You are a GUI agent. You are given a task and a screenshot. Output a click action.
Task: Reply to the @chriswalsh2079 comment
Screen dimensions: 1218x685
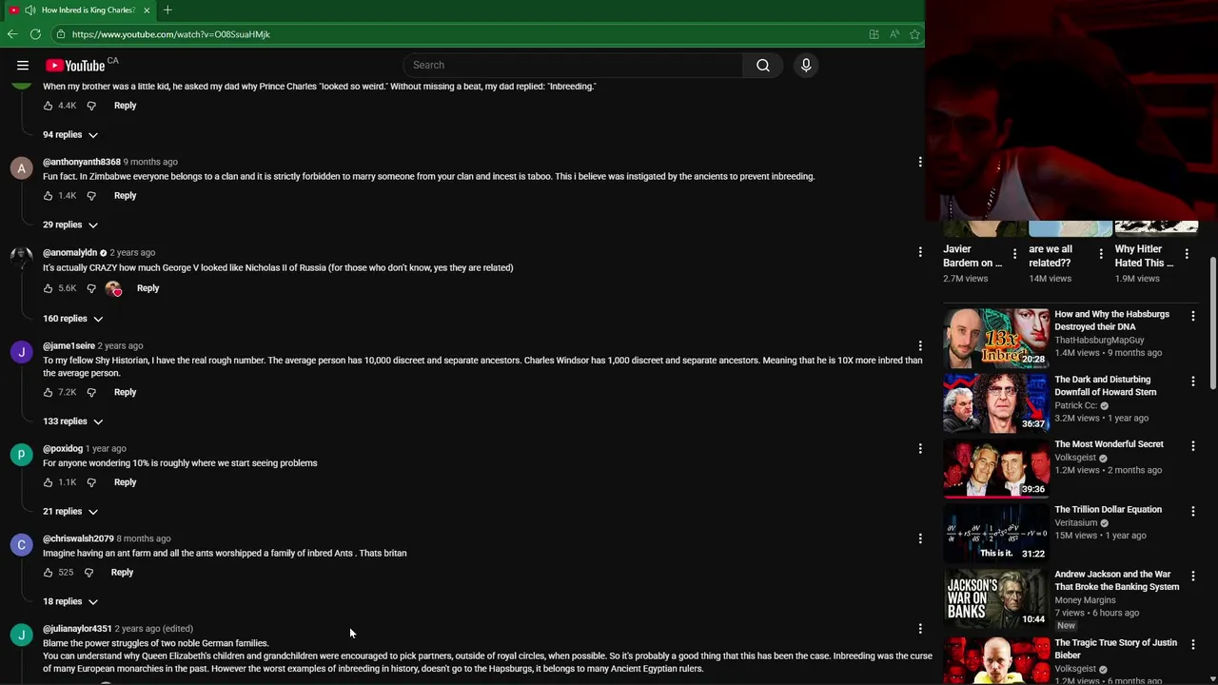pos(122,573)
